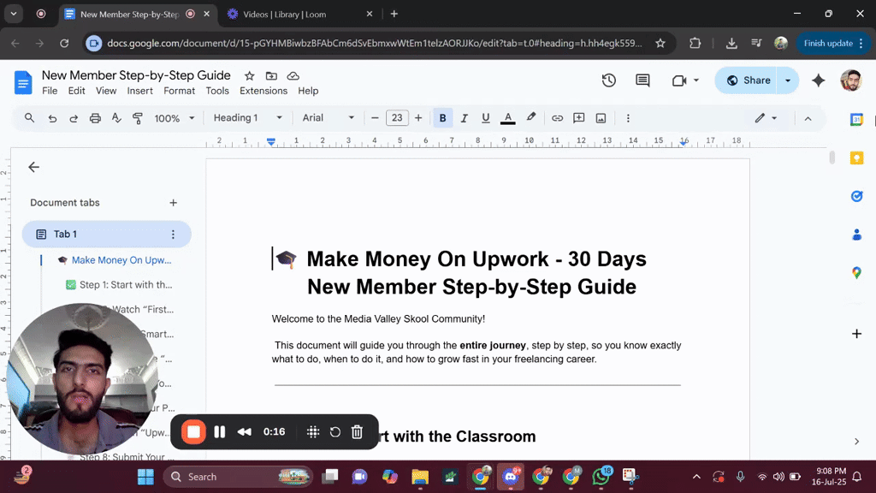876x493 pixels.
Task: Open the Edit menu
Action: tap(76, 91)
